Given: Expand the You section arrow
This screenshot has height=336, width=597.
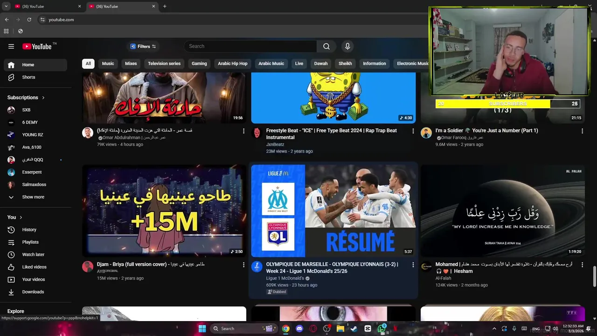Looking at the screenshot, I should 21,217.
